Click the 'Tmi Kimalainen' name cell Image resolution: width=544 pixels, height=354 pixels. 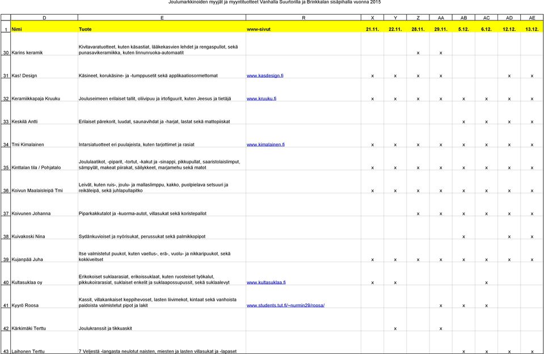coord(44,136)
